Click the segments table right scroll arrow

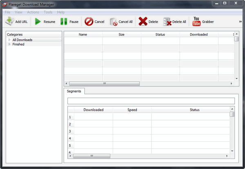227,156
